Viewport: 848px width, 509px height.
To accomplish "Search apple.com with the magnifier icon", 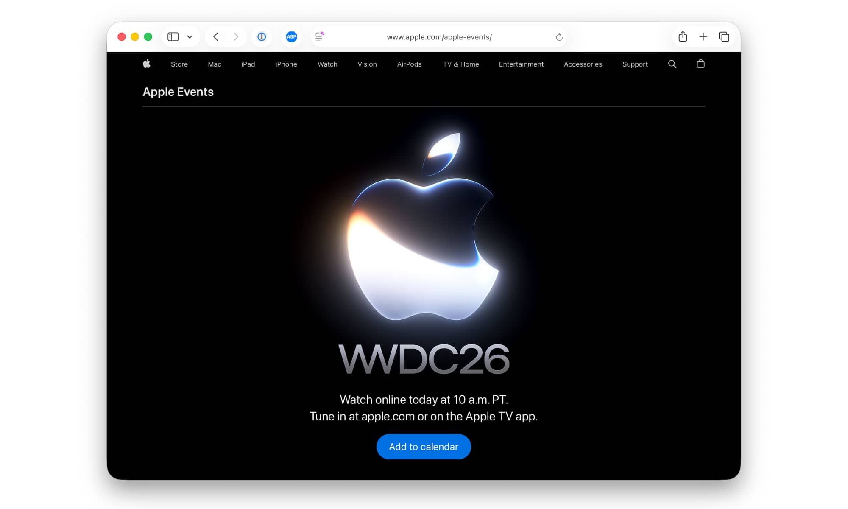I will tap(672, 64).
